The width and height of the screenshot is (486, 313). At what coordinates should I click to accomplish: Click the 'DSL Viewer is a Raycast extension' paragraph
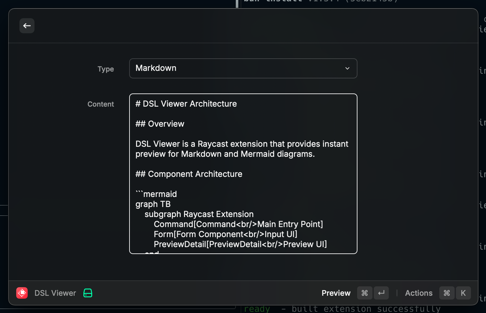tap(242, 149)
